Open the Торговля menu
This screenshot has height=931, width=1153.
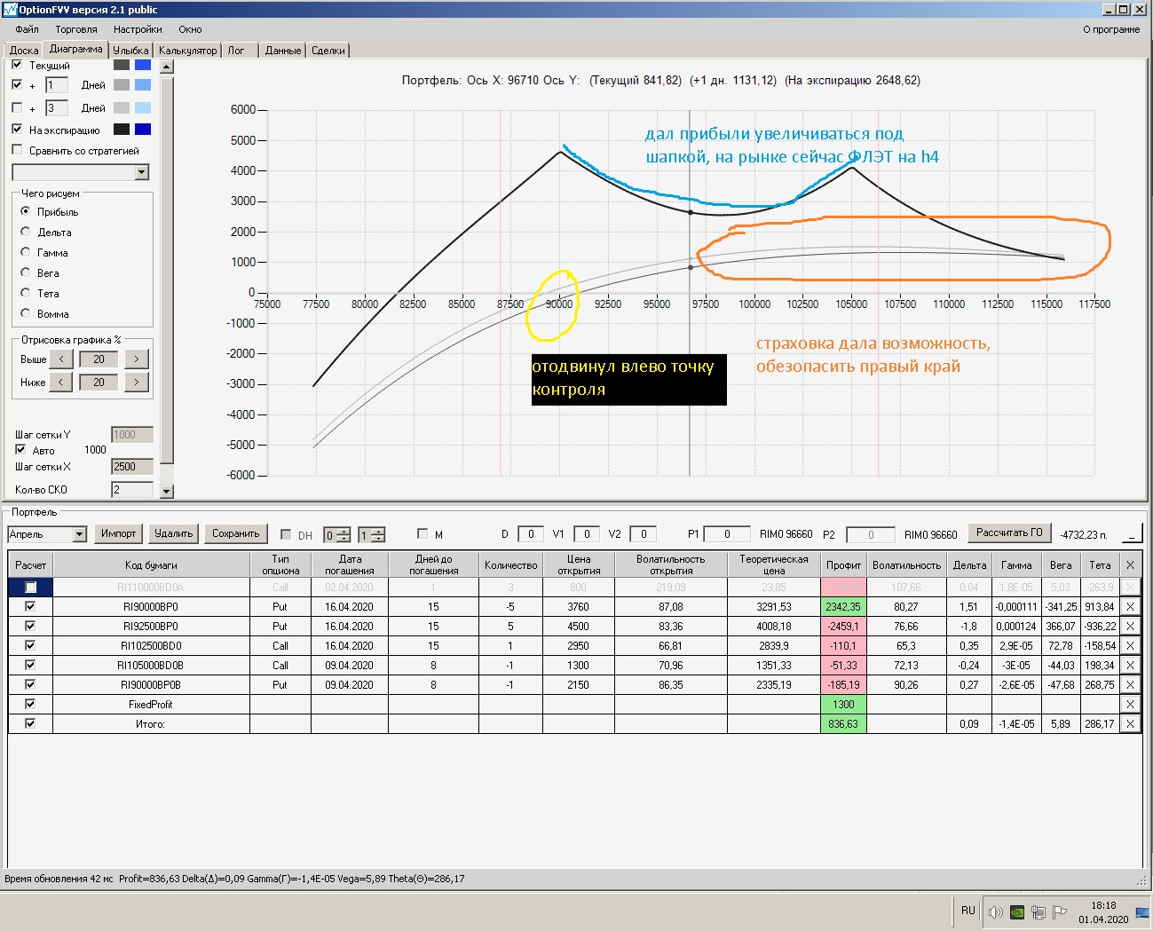(x=76, y=29)
